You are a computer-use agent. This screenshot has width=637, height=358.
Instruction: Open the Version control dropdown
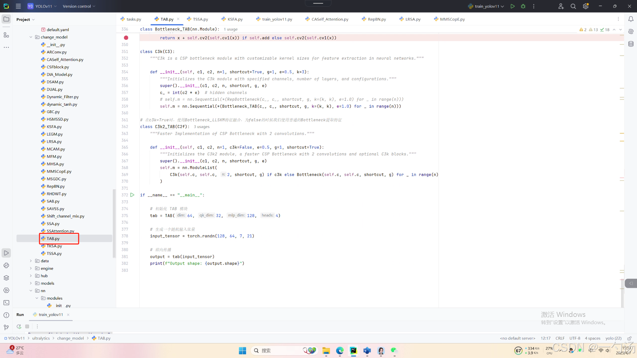79,6
